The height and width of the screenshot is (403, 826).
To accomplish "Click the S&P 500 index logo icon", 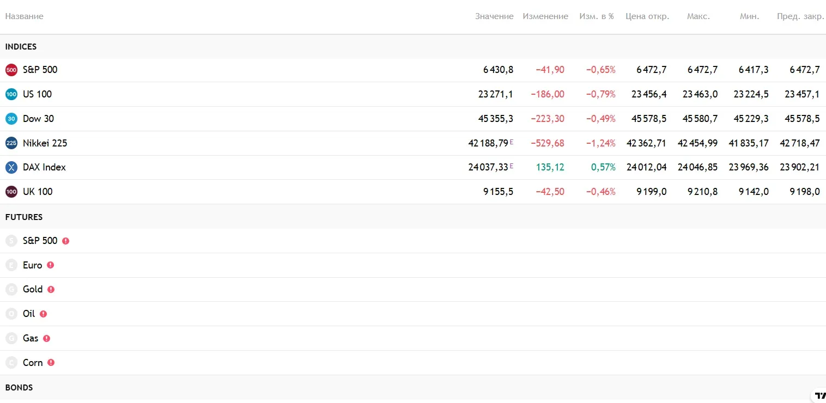I will pyautogui.click(x=11, y=70).
